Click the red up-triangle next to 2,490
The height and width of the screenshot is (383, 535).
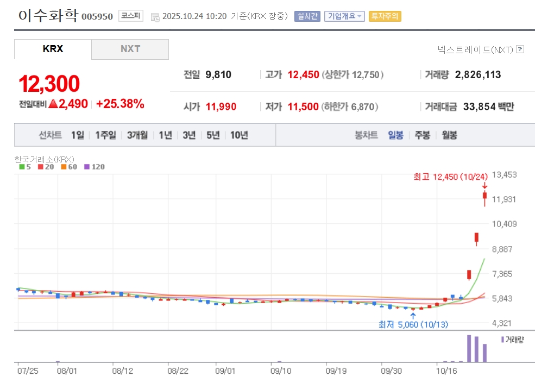click(x=53, y=104)
